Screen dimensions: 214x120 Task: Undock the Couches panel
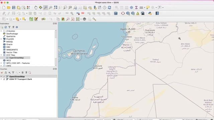(54, 69)
